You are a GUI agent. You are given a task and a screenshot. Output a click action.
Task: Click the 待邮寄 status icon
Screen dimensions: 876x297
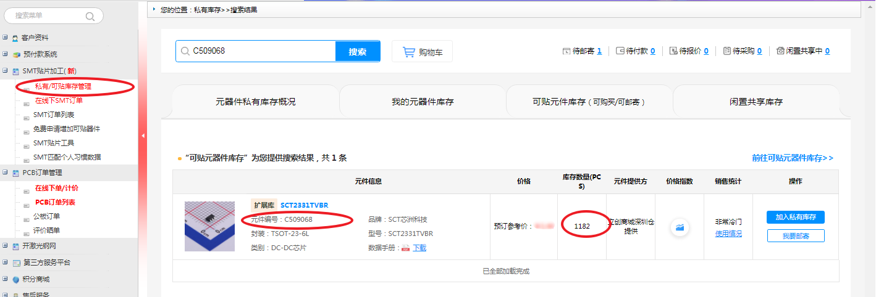click(566, 51)
